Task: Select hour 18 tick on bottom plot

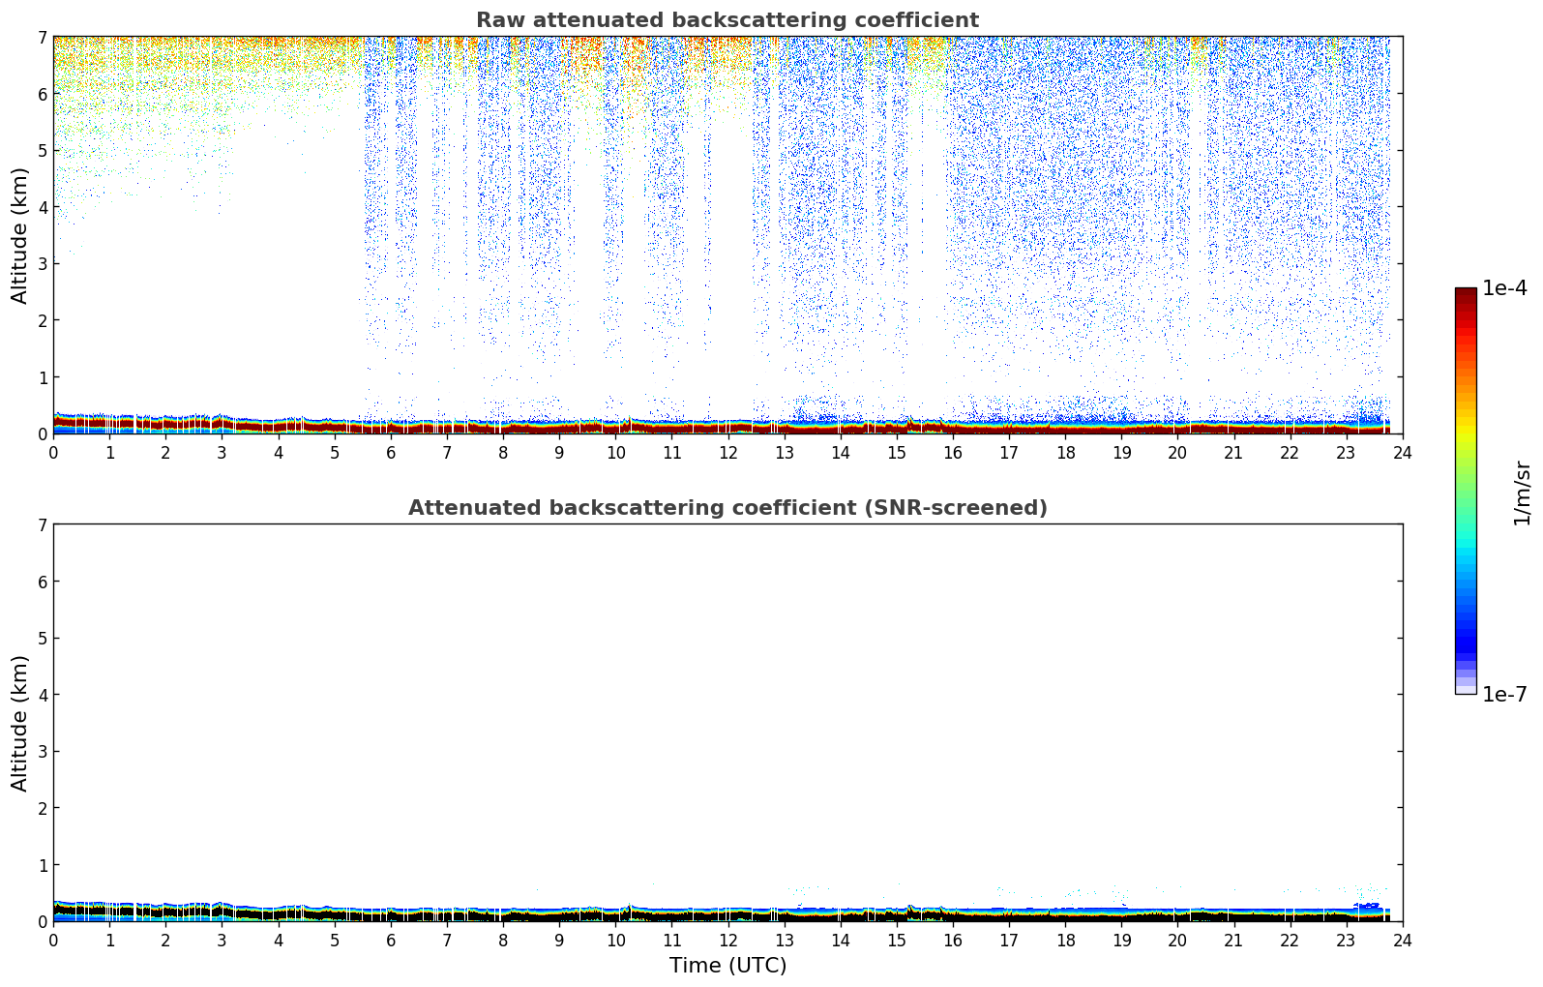Action: tap(1065, 940)
